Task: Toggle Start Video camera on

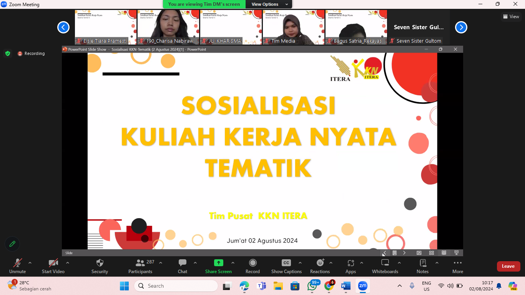Action: [x=53, y=263]
